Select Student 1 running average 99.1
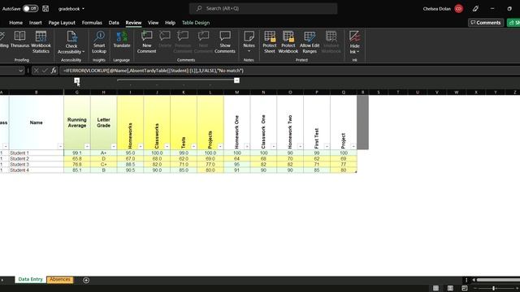This screenshot has height=292, width=520. tap(77, 153)
